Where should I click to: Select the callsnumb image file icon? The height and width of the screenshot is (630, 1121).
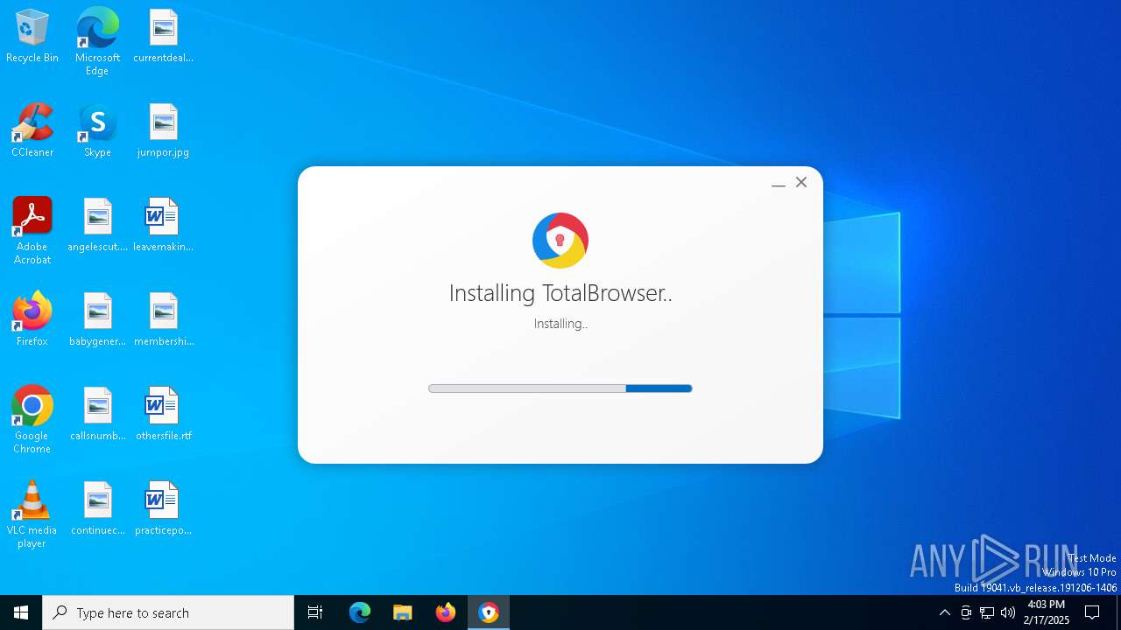click(x=97, y=414)
